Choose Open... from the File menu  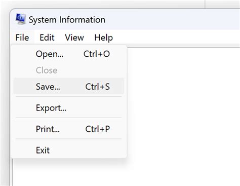69,54
